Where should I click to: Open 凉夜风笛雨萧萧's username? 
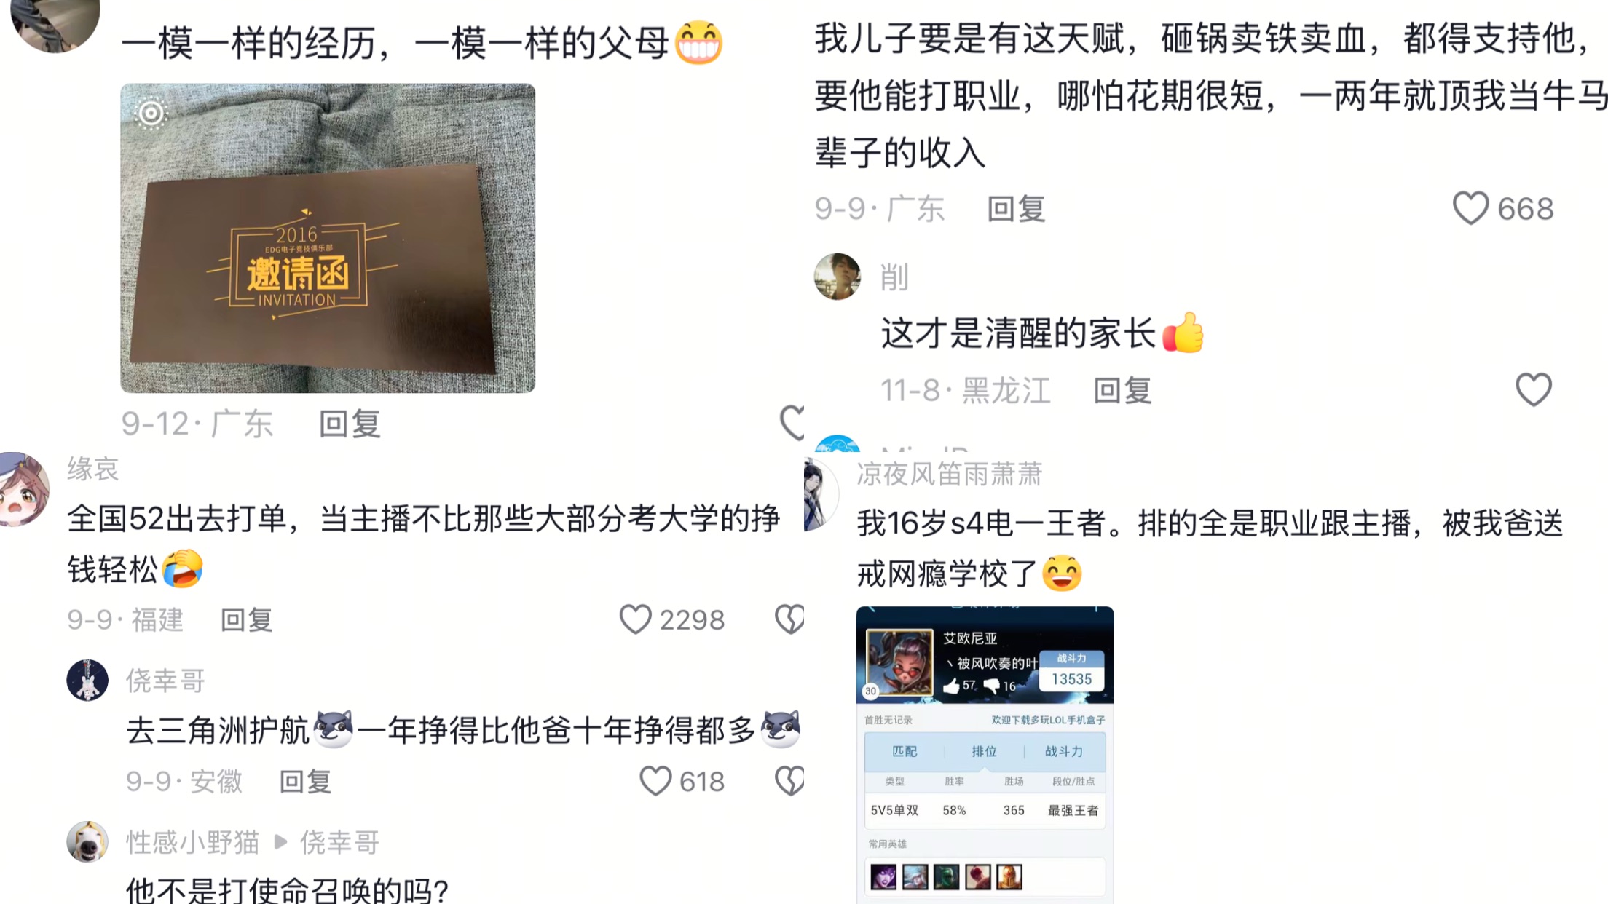click(949, 474)
